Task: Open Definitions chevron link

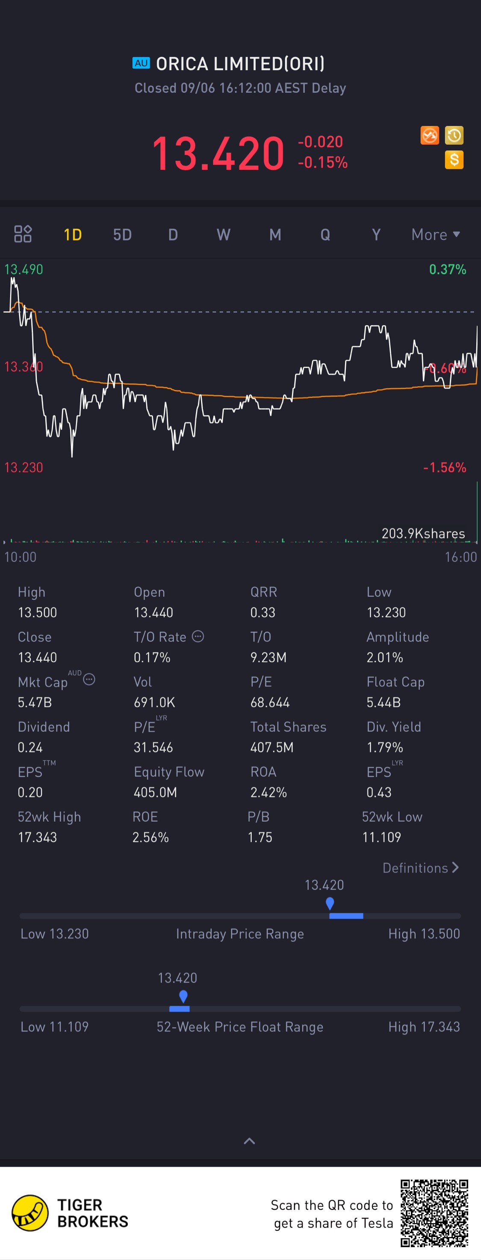Action: pyautogui.click(x=421, y=868)
